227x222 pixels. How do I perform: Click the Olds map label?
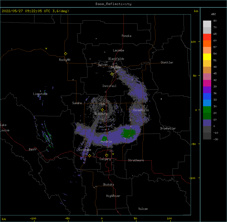click(x=102, y=104)
